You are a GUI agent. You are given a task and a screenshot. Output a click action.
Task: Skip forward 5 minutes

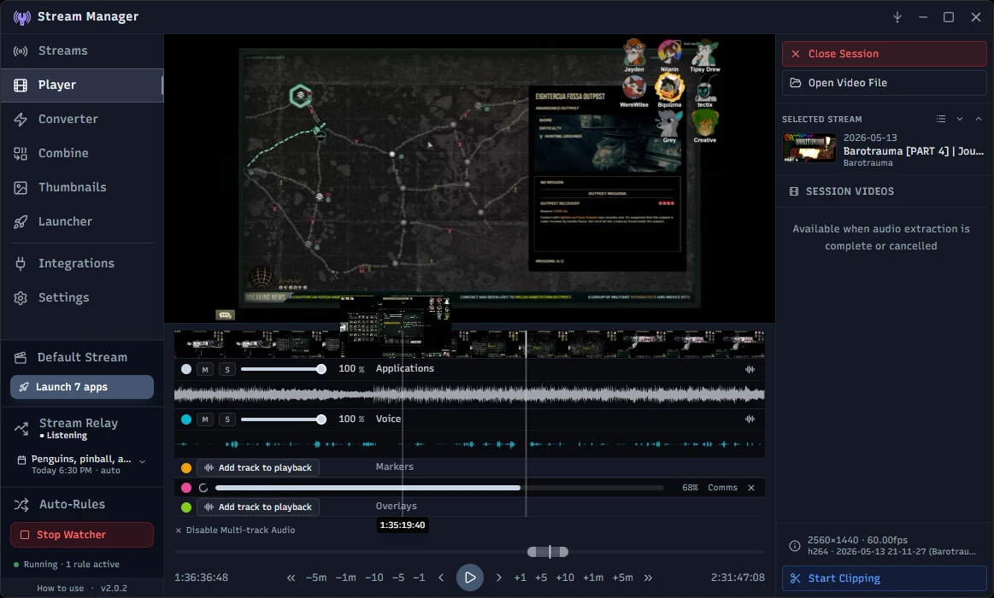click(x=622, y=577)
